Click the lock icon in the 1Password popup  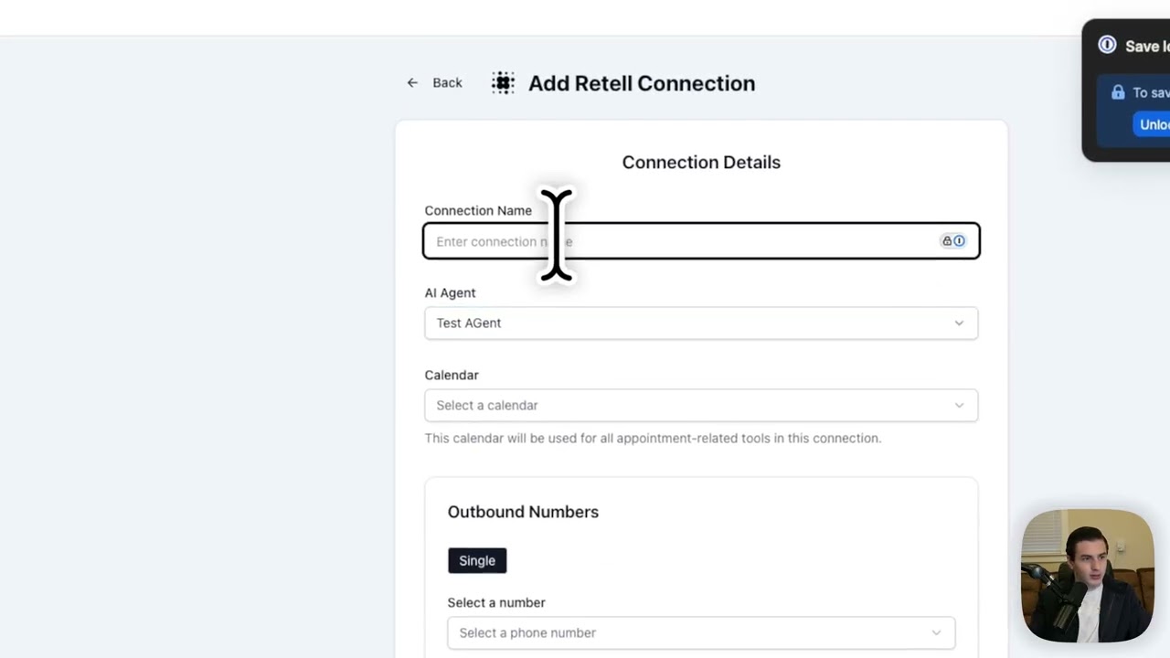(1118, 92)
